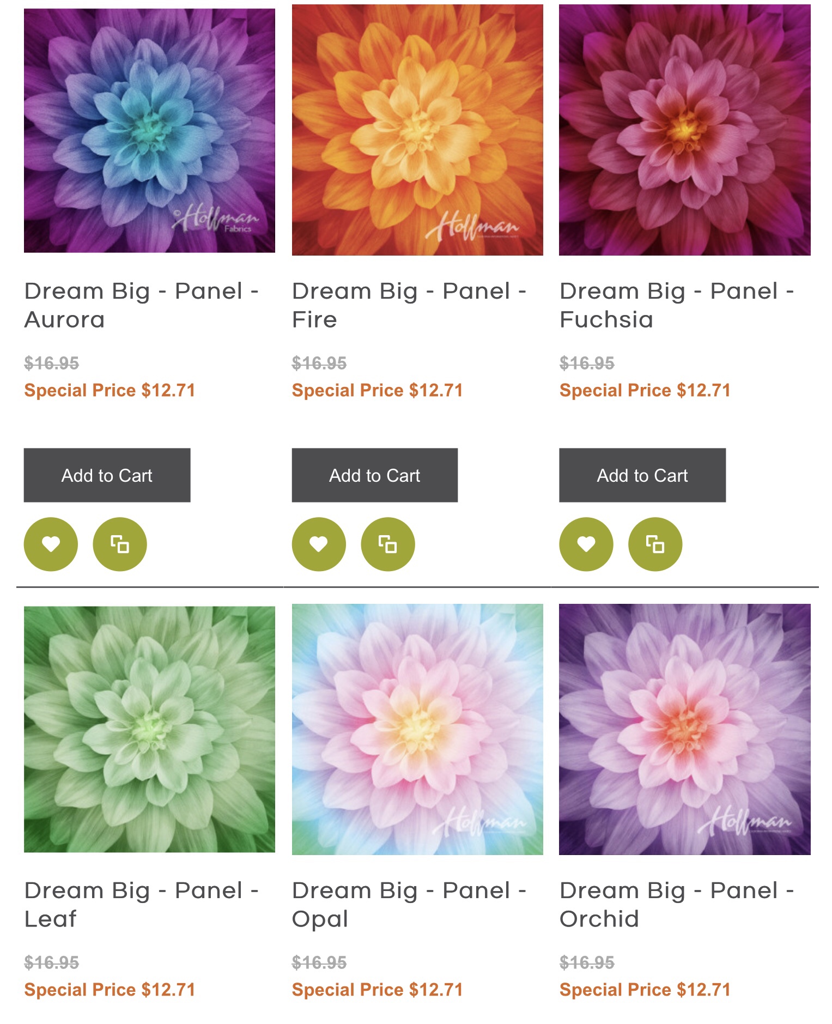Open the Dream Big Panel Orchid title link

pos(676,905)
